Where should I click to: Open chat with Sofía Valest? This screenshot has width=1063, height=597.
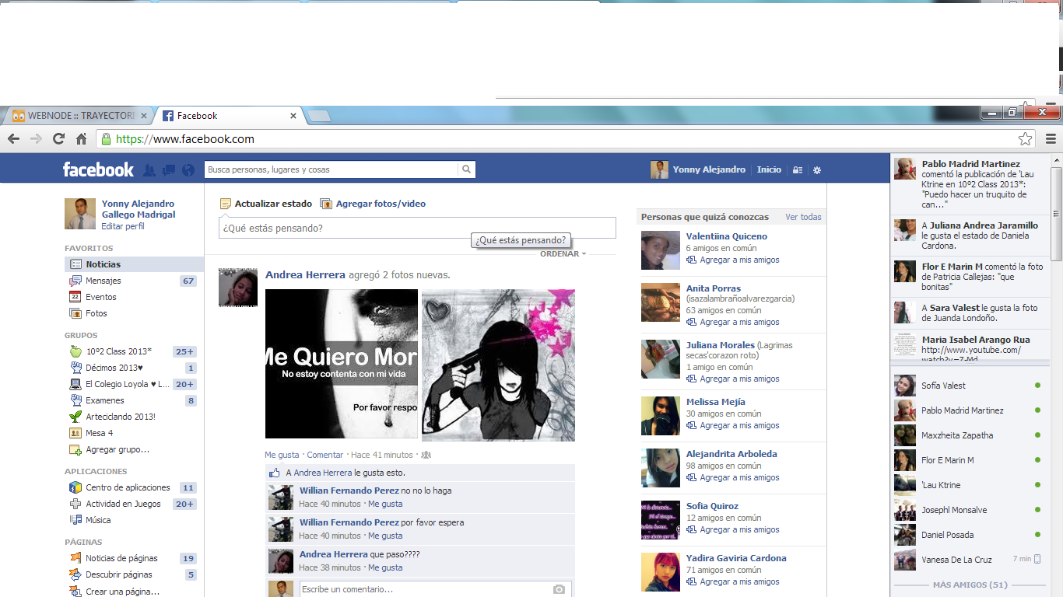click(969, 386)
